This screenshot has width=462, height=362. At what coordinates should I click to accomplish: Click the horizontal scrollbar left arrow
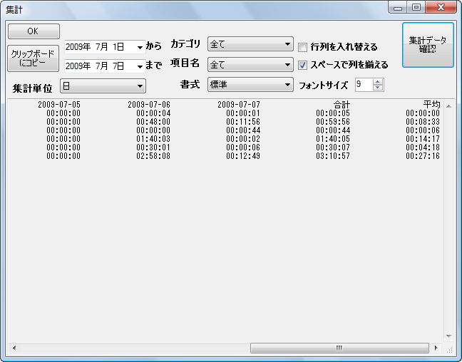tap(13, 348)
